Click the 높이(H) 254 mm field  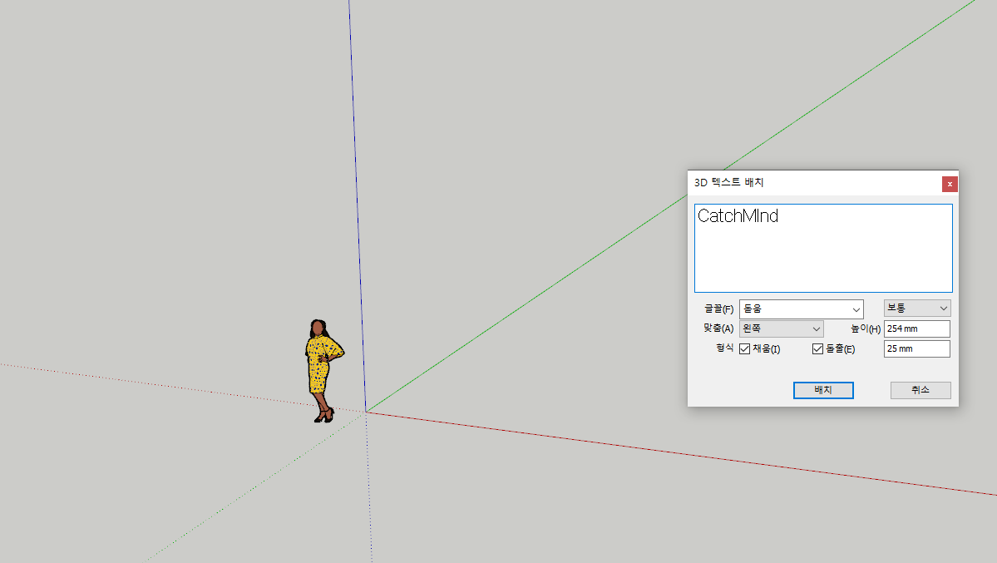coord(917,328)
